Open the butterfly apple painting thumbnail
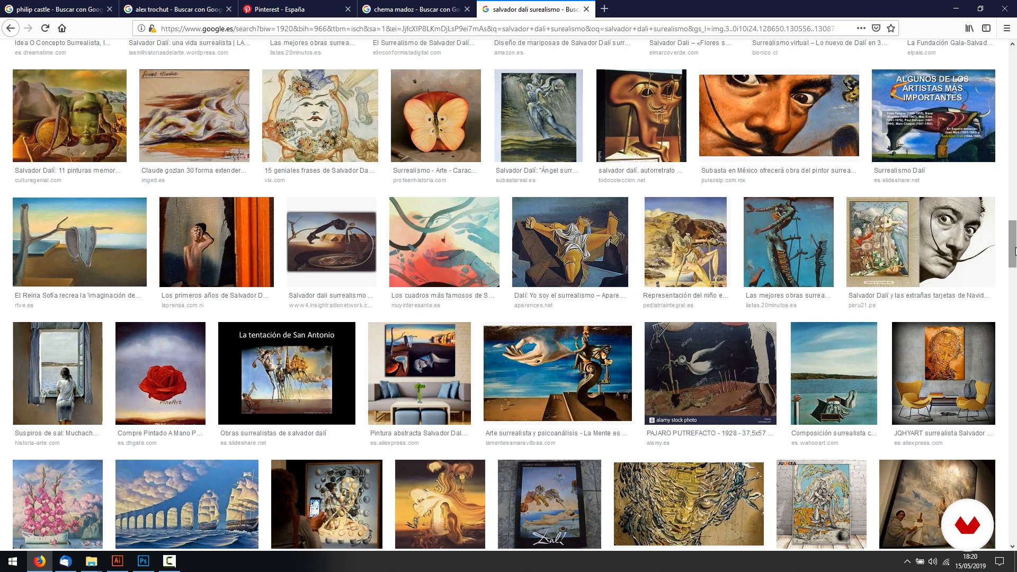 (436, 115)
